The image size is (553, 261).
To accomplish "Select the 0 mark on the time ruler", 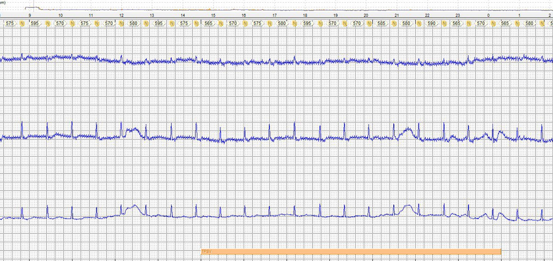I will [x=488, y=15].
